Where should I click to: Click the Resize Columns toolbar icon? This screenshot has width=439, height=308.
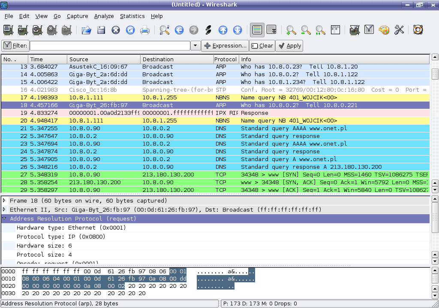click(335, 30)
